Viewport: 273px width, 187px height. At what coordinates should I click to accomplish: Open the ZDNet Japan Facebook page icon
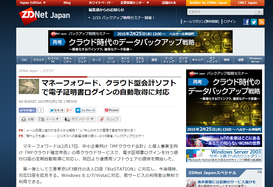tap(246, 22)
